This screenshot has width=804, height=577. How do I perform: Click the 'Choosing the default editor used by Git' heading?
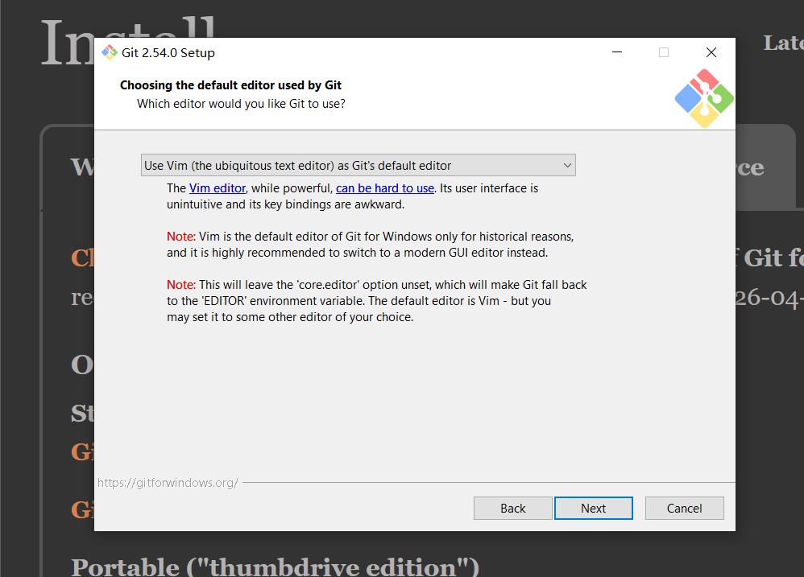pos(230,85)
